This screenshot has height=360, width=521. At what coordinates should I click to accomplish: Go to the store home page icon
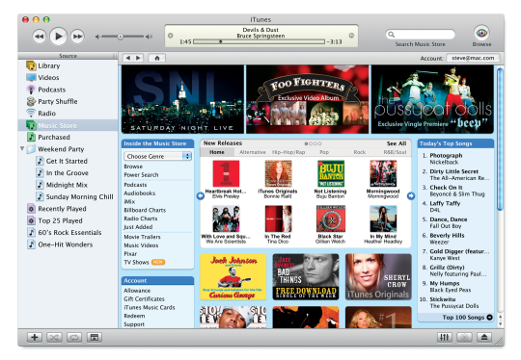(157, 58)
